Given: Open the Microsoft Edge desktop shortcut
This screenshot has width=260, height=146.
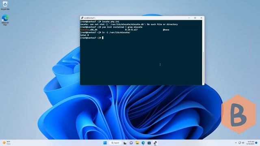Looking at the screenshot, I should coord(5,20).
